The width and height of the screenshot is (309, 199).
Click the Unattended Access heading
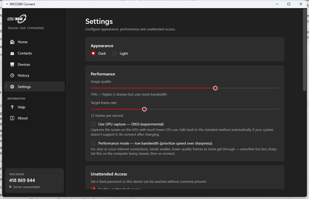coord(109,174)
